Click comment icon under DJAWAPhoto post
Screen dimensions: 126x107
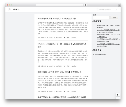(72, 66)
